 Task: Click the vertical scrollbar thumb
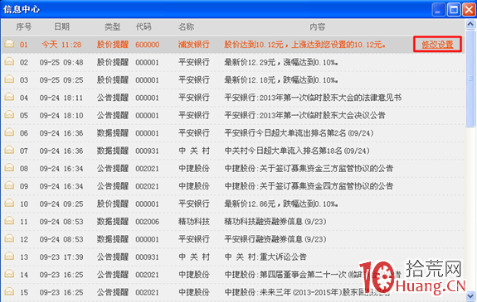tap(470, 78)
